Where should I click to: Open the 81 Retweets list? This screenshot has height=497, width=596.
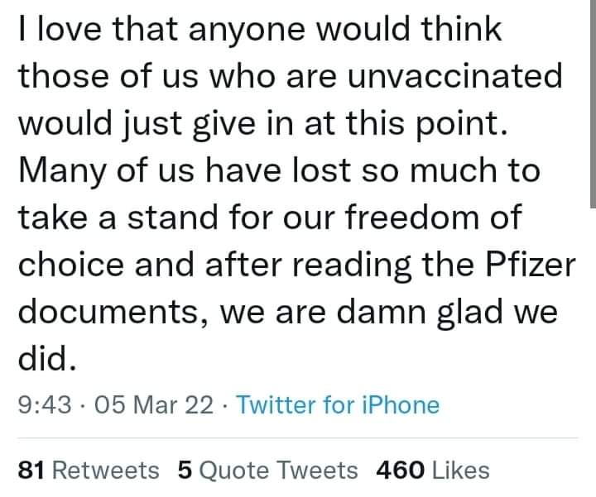[89, 471]
